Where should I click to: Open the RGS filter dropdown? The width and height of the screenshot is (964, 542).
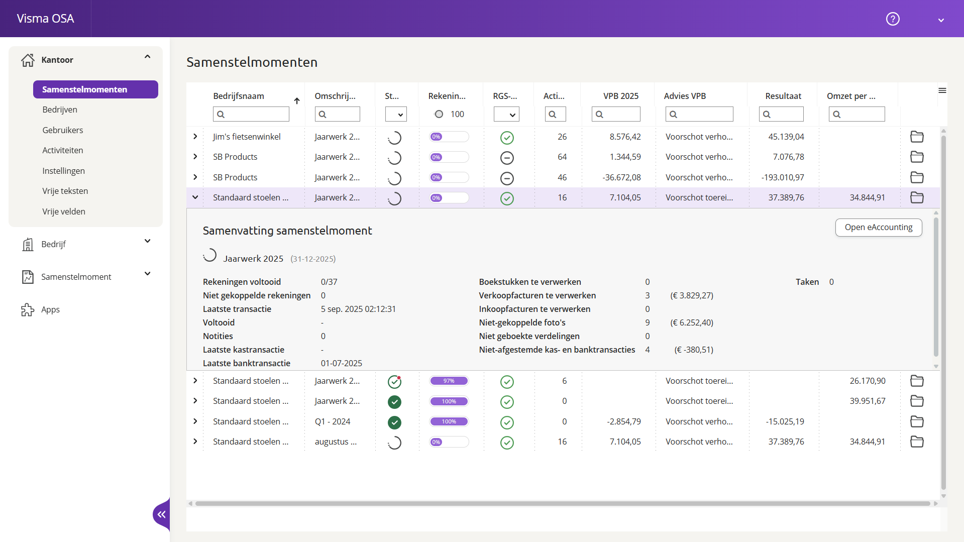pyautogui.click(x=506, y=115)
